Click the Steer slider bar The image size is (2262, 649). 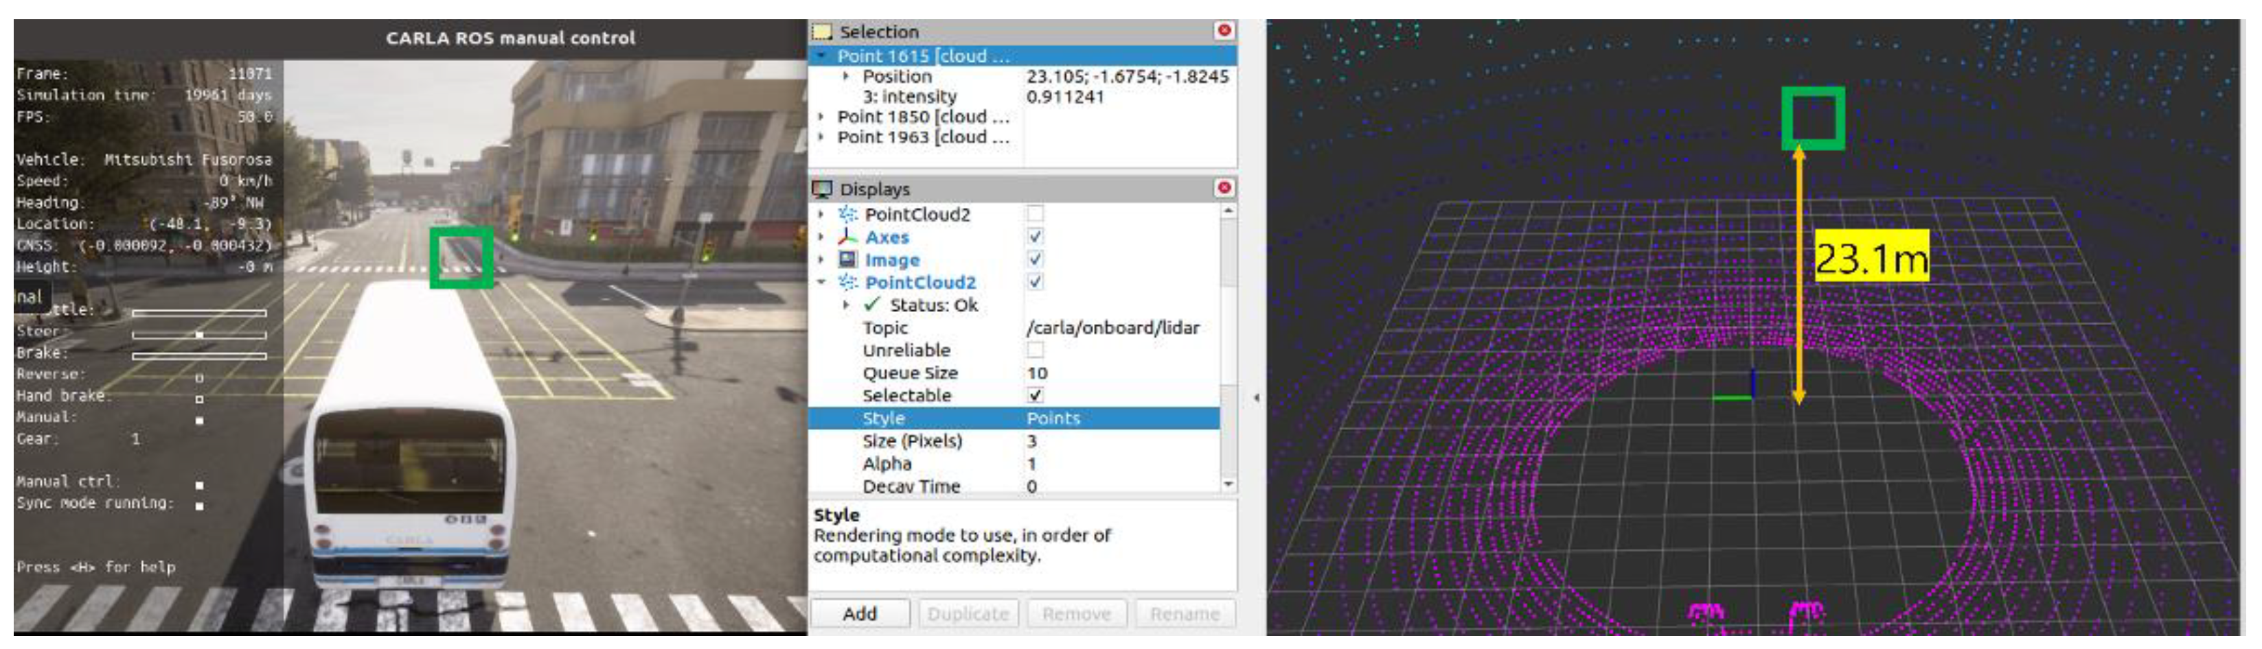[199, 335]
